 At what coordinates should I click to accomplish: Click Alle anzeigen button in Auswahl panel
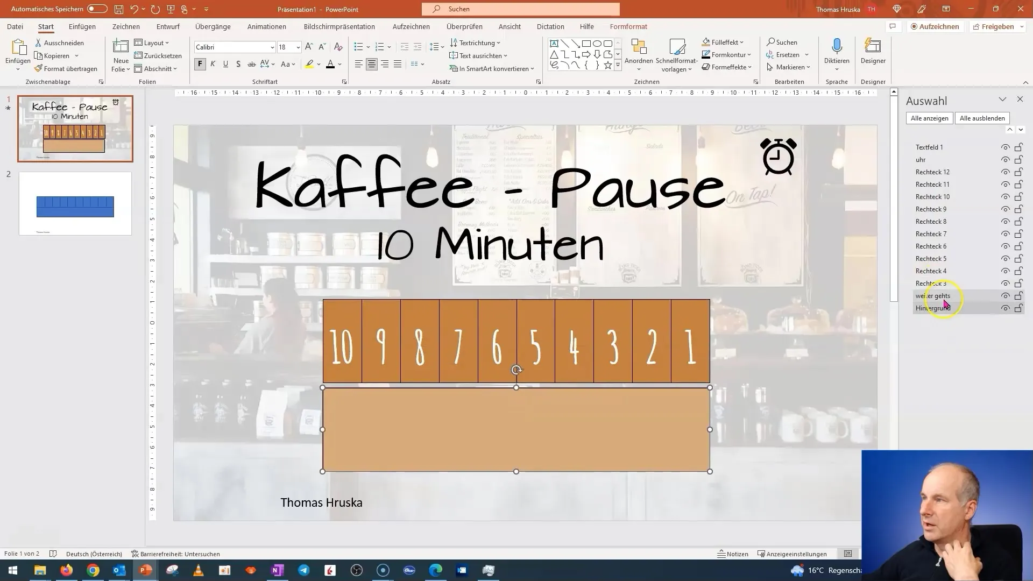(930, 118)
